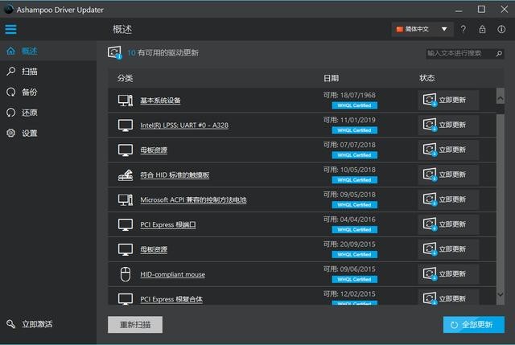Click 立即更新 for 母板资源 dated 07/07/2018
This screenshot has height=345, width=515.
click(448, 150)
